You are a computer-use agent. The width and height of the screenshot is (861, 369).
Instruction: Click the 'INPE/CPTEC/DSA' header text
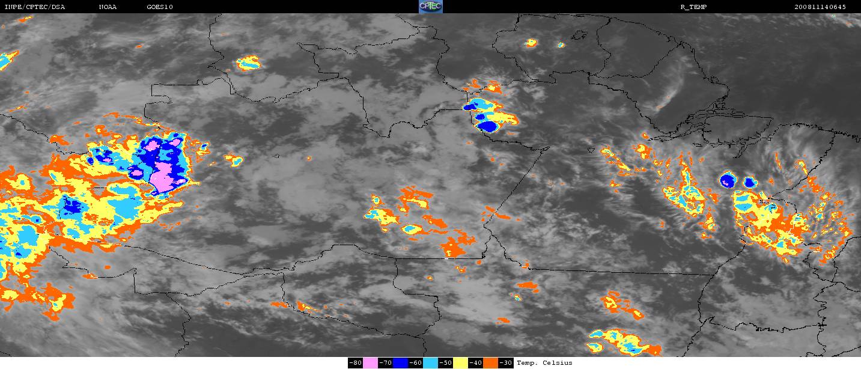click(35, 7)
